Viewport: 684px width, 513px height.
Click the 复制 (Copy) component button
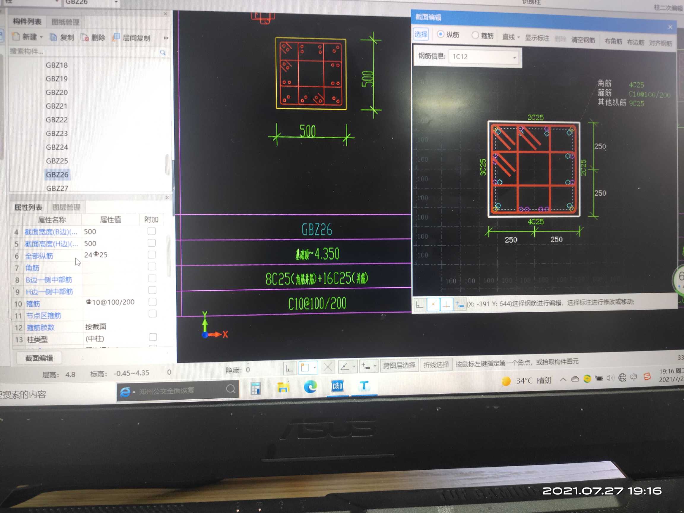coord(62,37)
